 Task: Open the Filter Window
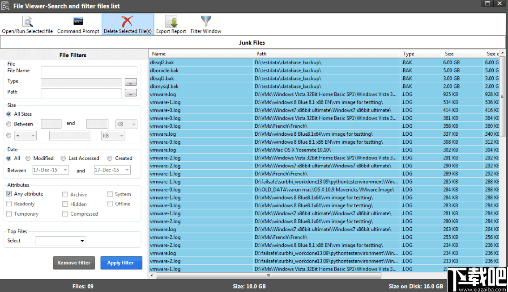(x=205, y=24)
